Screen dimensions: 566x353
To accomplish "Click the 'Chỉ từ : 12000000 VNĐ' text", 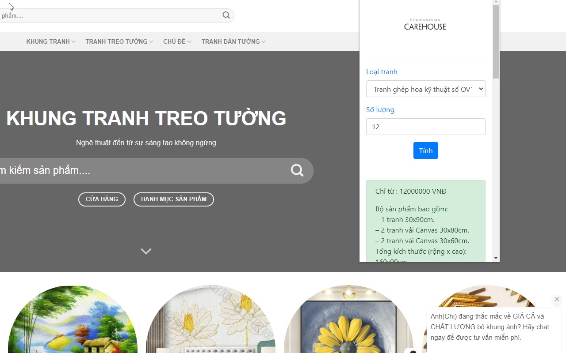I will tap(411, 192).
